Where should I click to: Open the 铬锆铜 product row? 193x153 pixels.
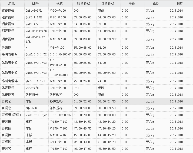point(6,48)
